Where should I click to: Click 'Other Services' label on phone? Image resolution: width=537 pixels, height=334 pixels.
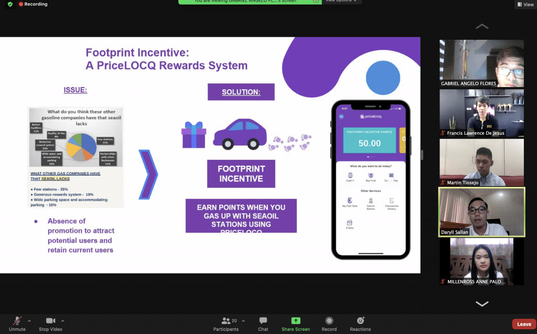(371, 191)
